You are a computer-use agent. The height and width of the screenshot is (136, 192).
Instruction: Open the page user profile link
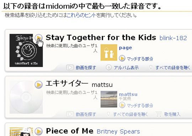click(126, 48)
